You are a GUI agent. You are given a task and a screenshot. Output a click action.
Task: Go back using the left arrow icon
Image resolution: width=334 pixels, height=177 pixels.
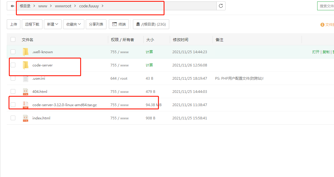12,6
